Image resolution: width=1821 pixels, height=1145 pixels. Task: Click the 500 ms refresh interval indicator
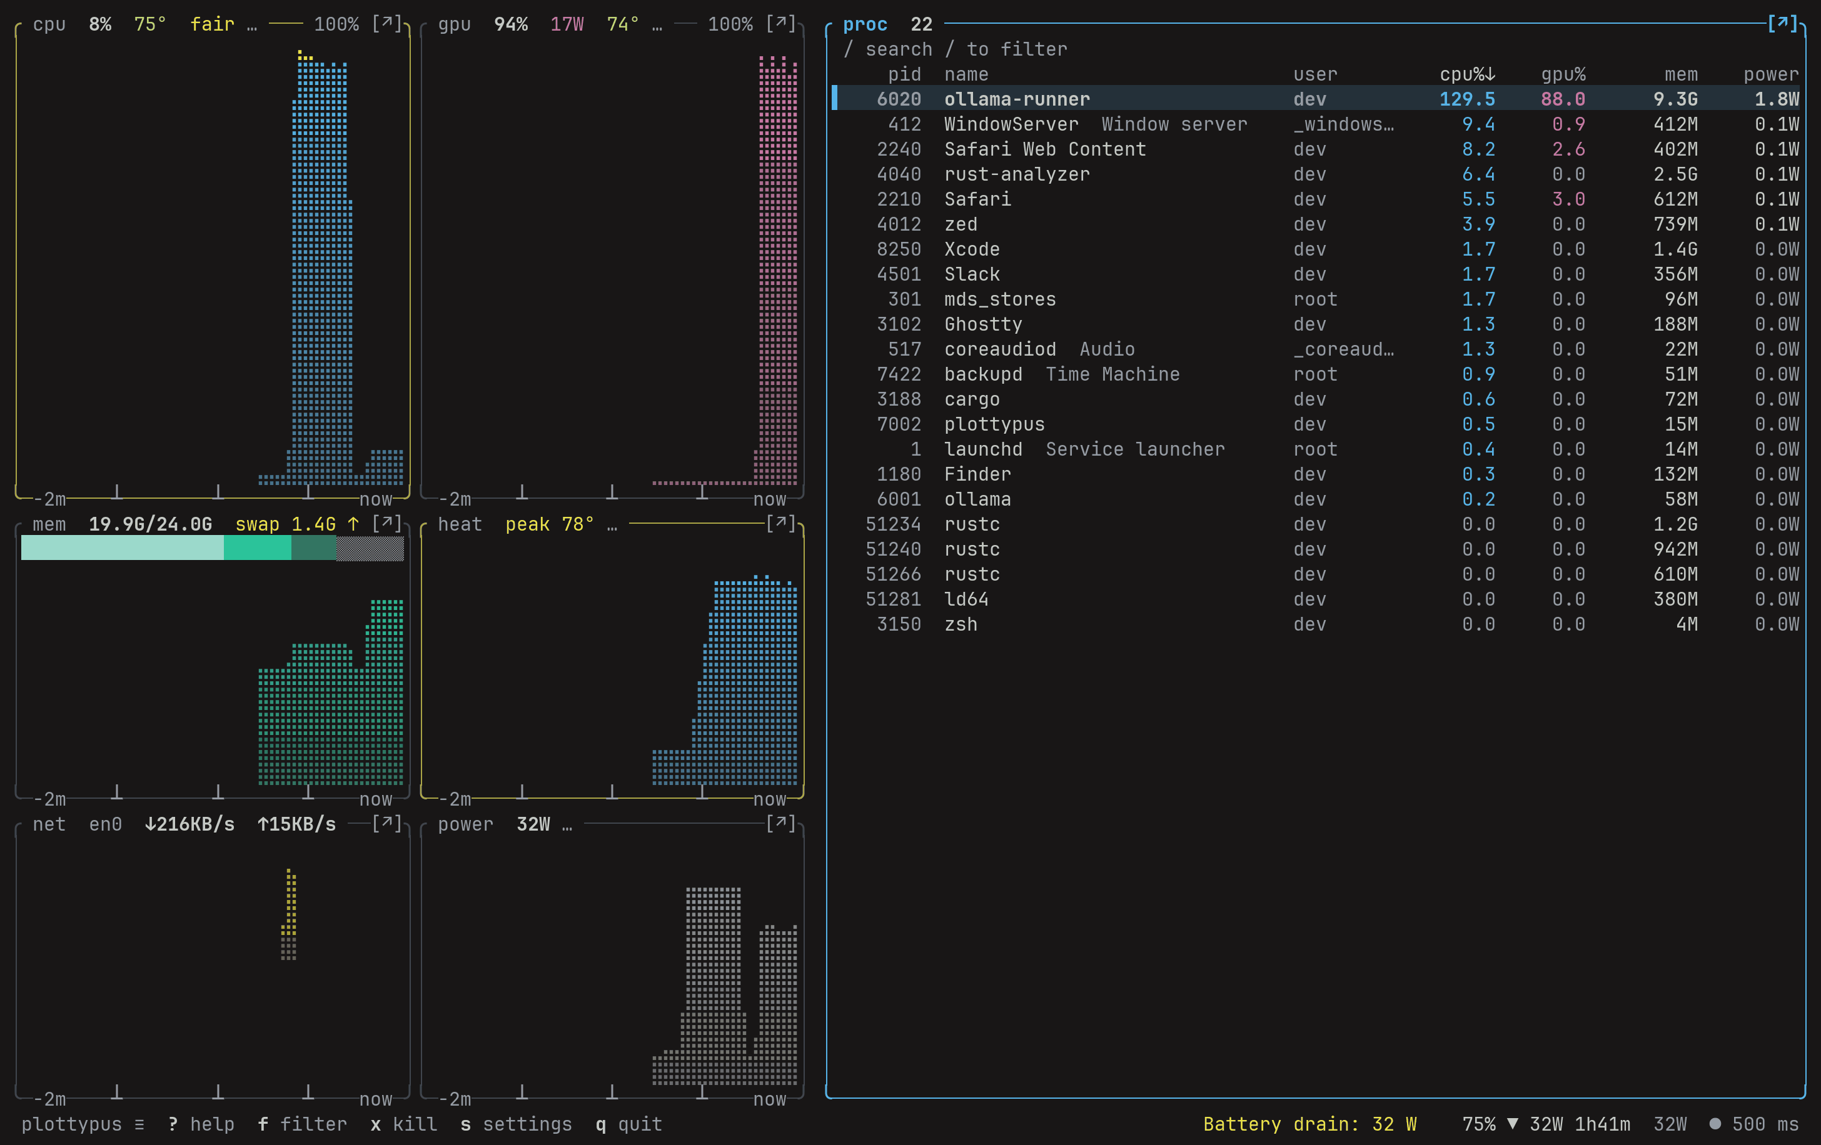click(1755, 1124)
